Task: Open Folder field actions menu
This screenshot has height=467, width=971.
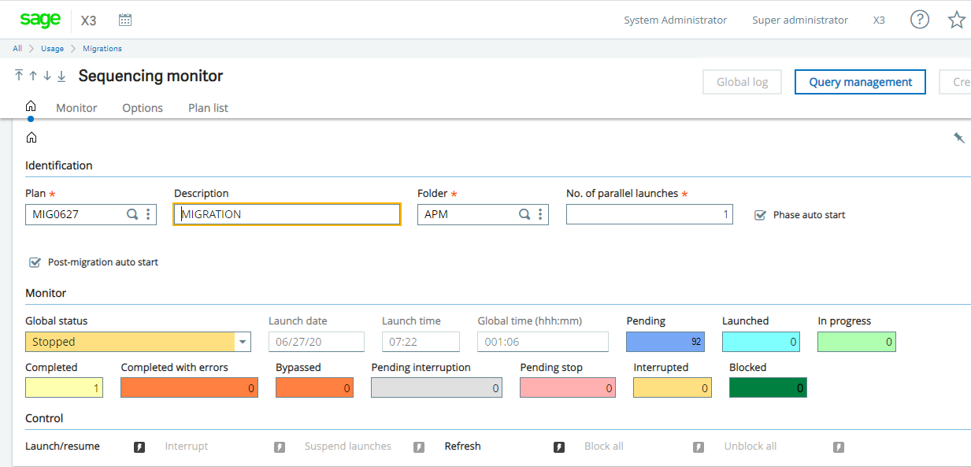Action: (540, 214)
